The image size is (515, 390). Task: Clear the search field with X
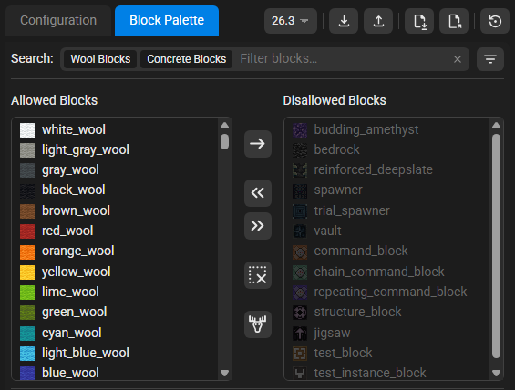458,59
